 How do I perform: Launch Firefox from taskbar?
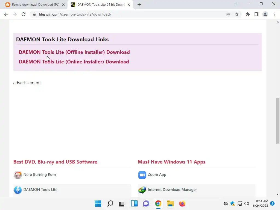pos(182,203)
